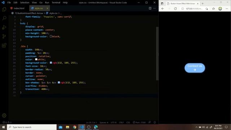Viewport: 231px width, 130px height.
Task: Open the Search view in activity bar
Action: [x=4, y=18]
